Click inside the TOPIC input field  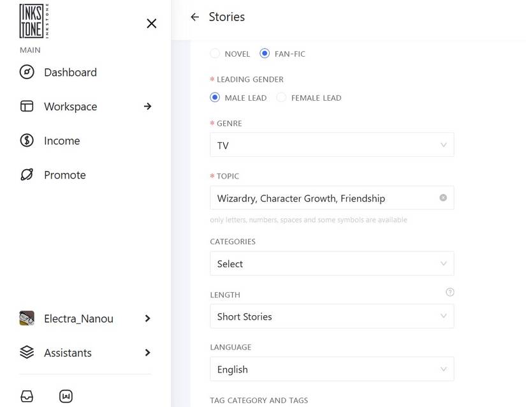[319, 198]
